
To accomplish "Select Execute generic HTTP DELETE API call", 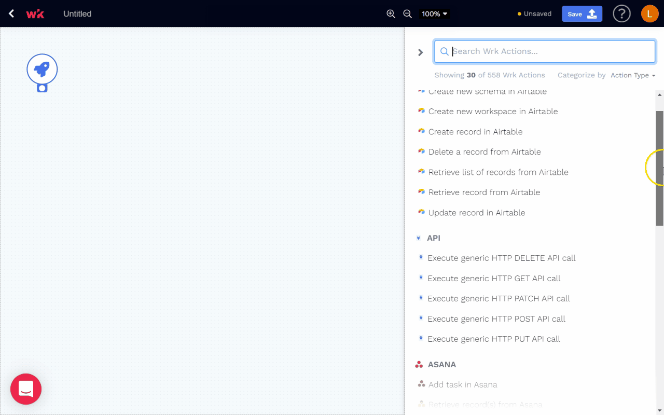I will click(x=502, y=258).
